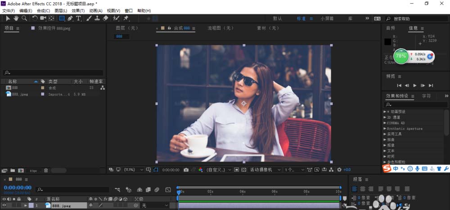Create a new folder in Project panel
The height and width of the screenshot is (210, 450).
click(12, 170)
